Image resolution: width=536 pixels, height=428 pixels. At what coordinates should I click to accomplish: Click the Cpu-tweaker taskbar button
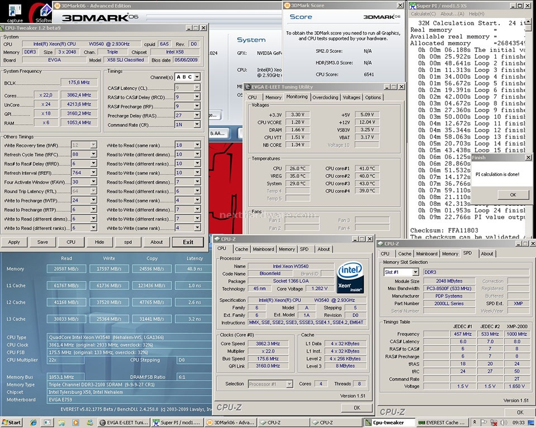pyautogui.click(x=389, y=422)
